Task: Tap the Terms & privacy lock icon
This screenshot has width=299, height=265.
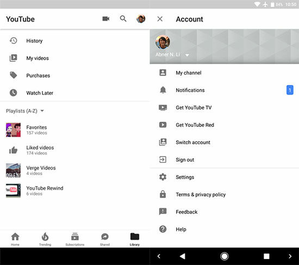Action: point(163,194)
